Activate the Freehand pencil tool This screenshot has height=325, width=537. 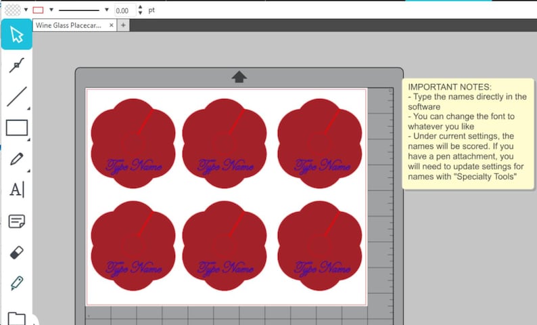point(16,159)
